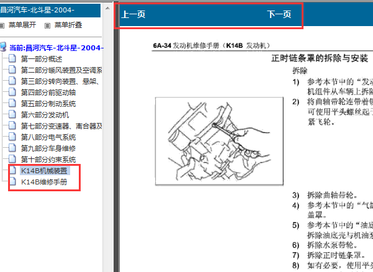
Task: Open 第十部分约束系统
Action: tap(48, 160)
